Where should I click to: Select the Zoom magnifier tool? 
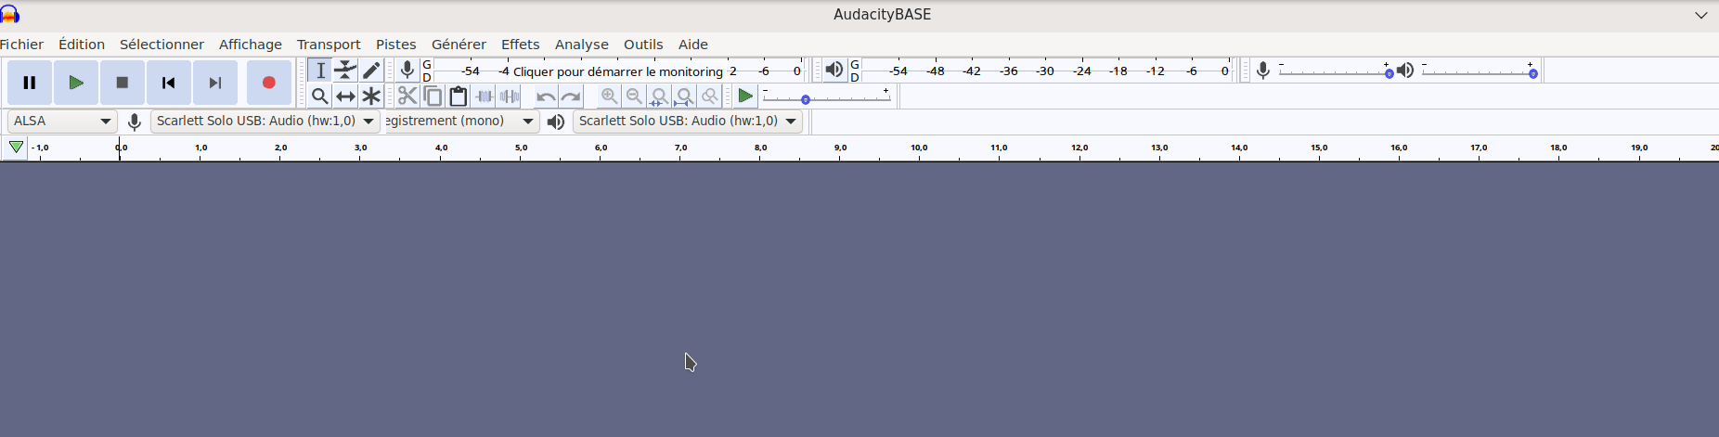coord(320,96)
